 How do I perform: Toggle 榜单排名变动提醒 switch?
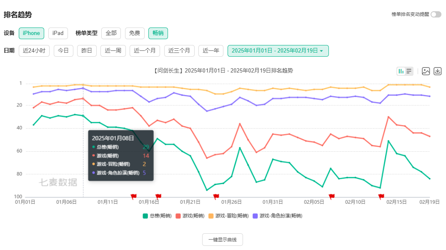click(x=436, y=14)
